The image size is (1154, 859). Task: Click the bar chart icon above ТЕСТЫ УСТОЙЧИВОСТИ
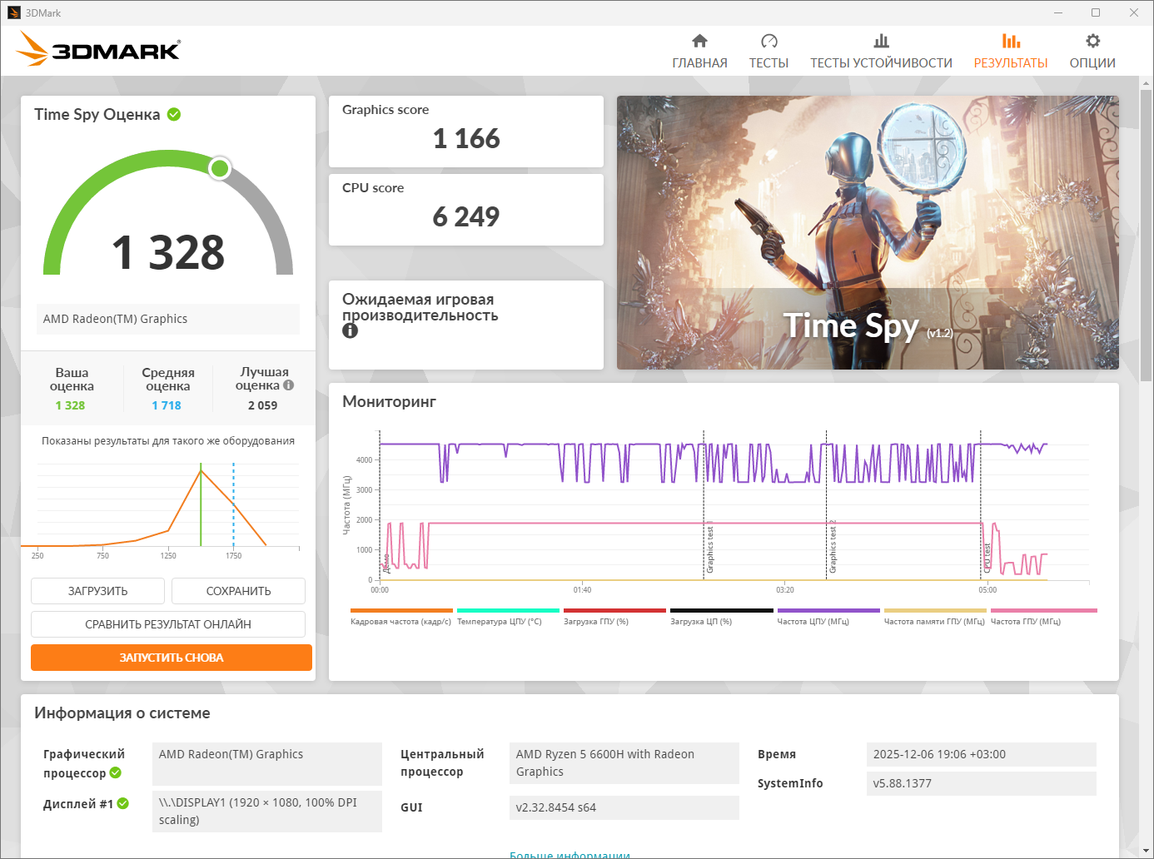[881, 41]
